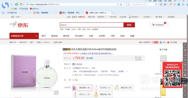Open the 京东超市 navigation item
This screenshot has height=98, width=188.
[79, 36]
